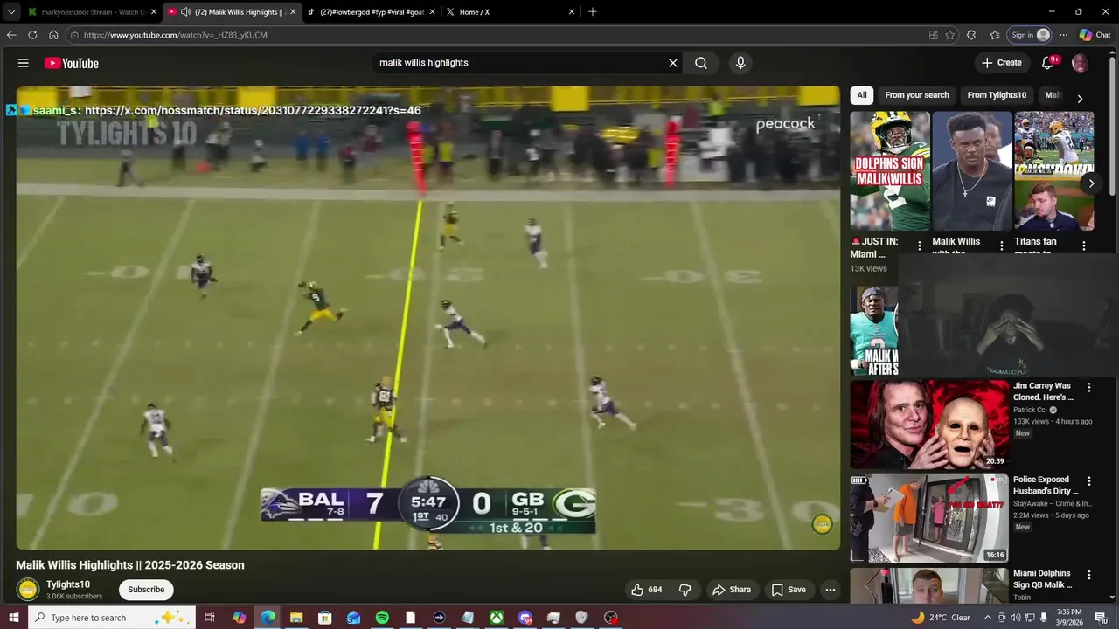The image size is (1119, 629).
Task: Open the YouTube Create button
Action: (1002, 63)
